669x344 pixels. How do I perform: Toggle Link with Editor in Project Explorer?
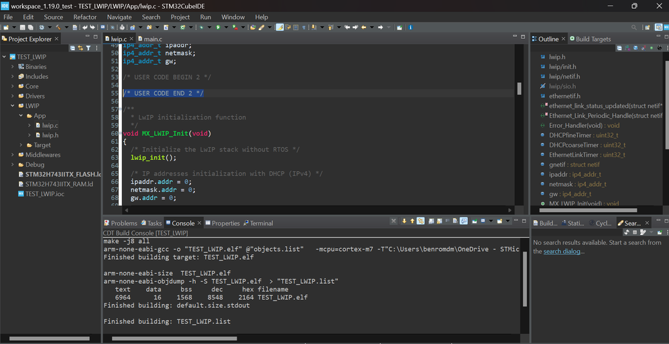[x=80, y=48]
